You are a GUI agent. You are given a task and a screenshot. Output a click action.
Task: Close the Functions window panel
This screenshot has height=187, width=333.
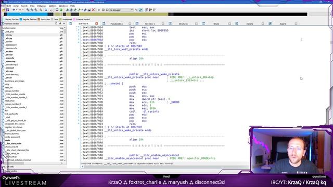click(x=64, y=23)
